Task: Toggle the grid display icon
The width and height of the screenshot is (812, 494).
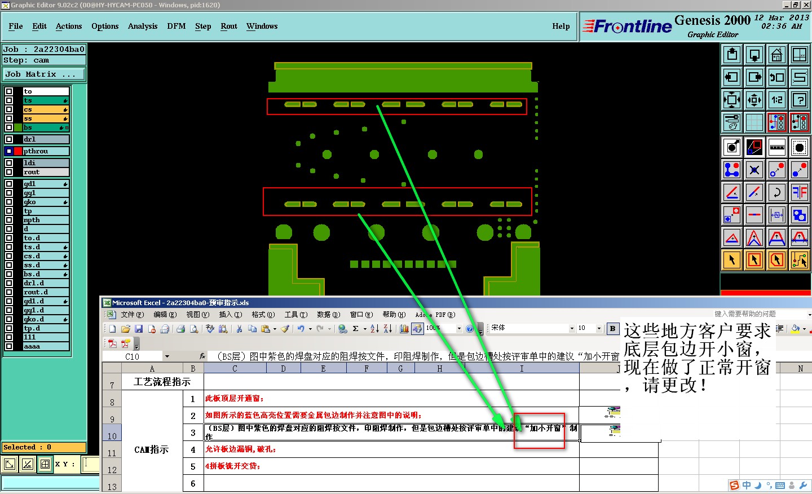Action: click(754, 122)
